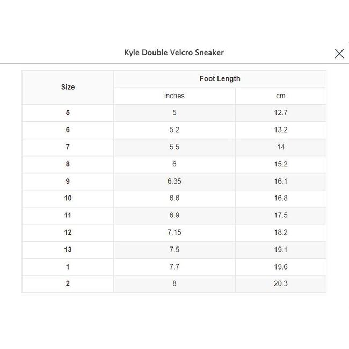Select size 9 row label

[x=68, y=181]
